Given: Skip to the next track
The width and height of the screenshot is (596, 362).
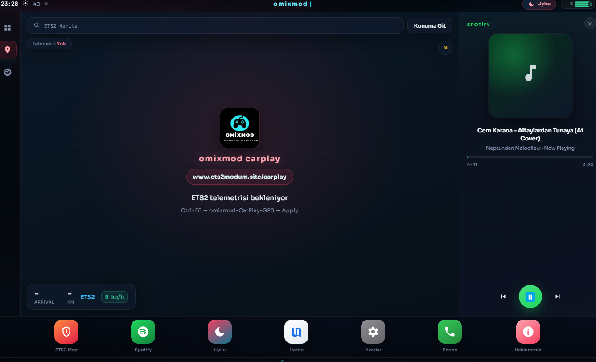Looking at the screenshot, I should [558, 296].
